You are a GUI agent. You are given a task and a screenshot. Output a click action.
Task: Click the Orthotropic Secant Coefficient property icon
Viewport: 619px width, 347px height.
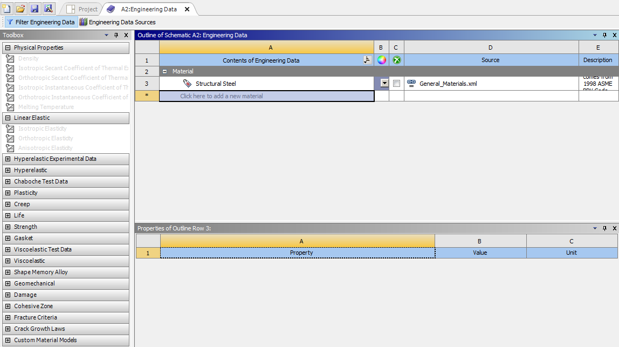(10, 78)
